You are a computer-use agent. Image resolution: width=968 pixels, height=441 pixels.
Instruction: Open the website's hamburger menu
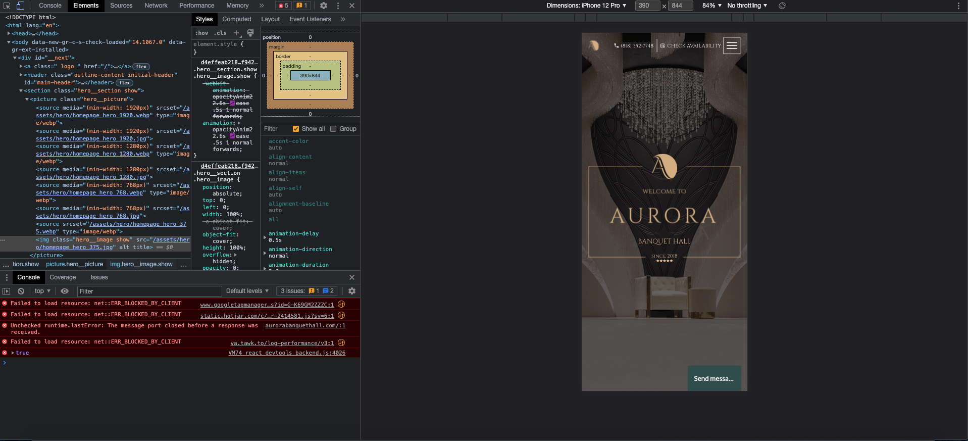[x=731, y=45]
